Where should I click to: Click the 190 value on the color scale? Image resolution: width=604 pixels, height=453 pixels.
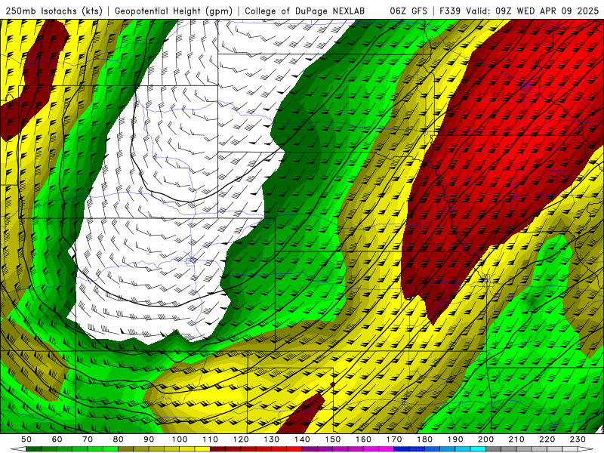point(455,439)
